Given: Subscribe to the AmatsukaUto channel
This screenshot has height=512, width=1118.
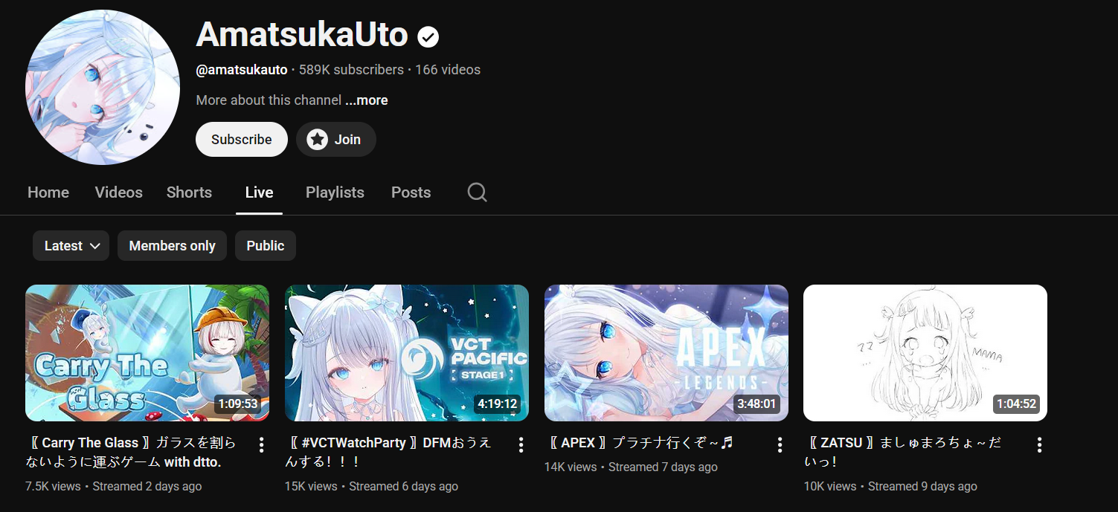Looking at the screenshot, I should tap(242, 139).
